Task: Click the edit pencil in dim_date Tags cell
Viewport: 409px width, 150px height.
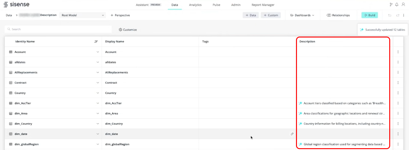Action: click(x=292, y=134)
